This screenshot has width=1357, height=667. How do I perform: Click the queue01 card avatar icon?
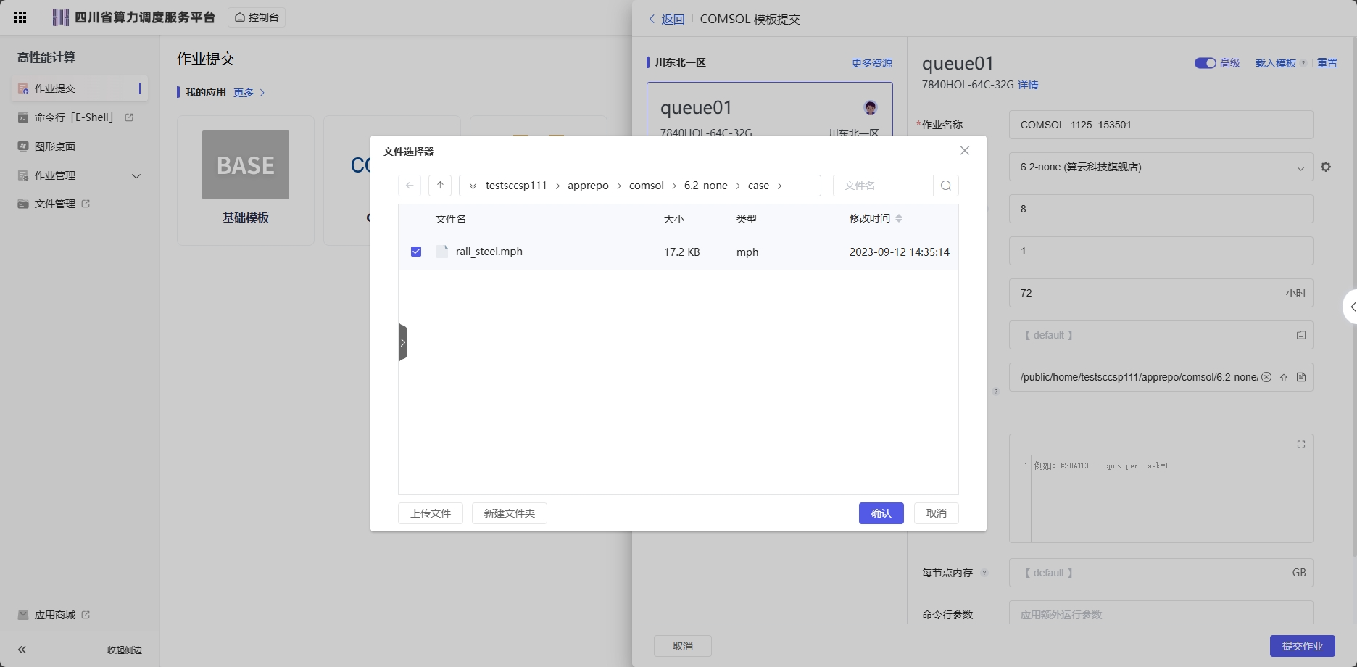point(871,108)
